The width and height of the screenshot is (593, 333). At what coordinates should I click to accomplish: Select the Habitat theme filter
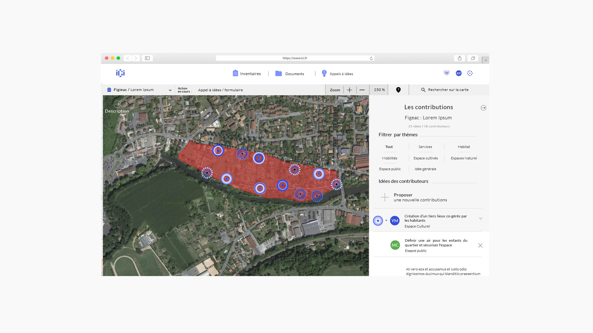point(464,147)
